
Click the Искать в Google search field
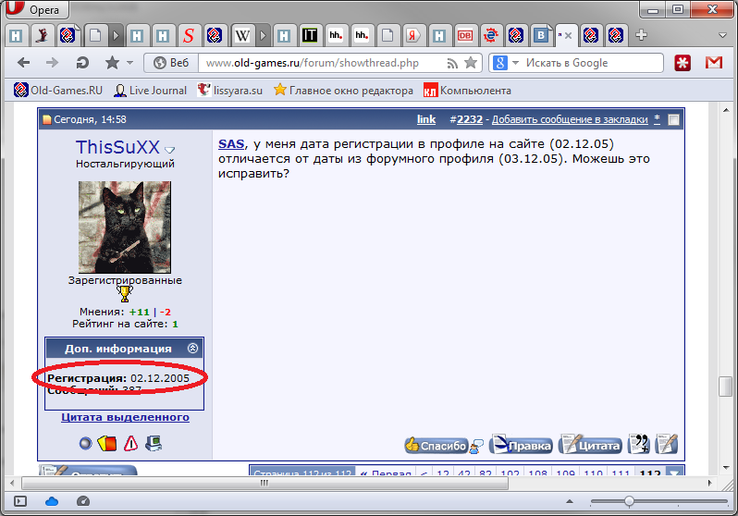[x=592, y=63]
